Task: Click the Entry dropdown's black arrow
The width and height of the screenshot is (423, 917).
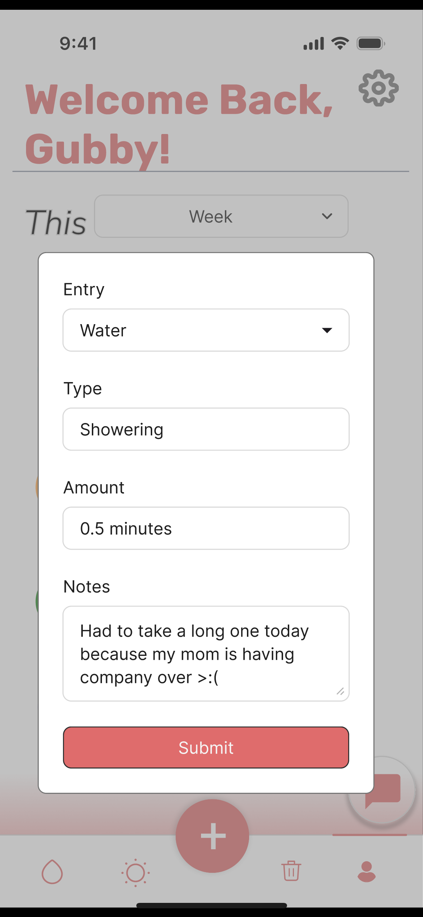Action: (x=327, y=330)
